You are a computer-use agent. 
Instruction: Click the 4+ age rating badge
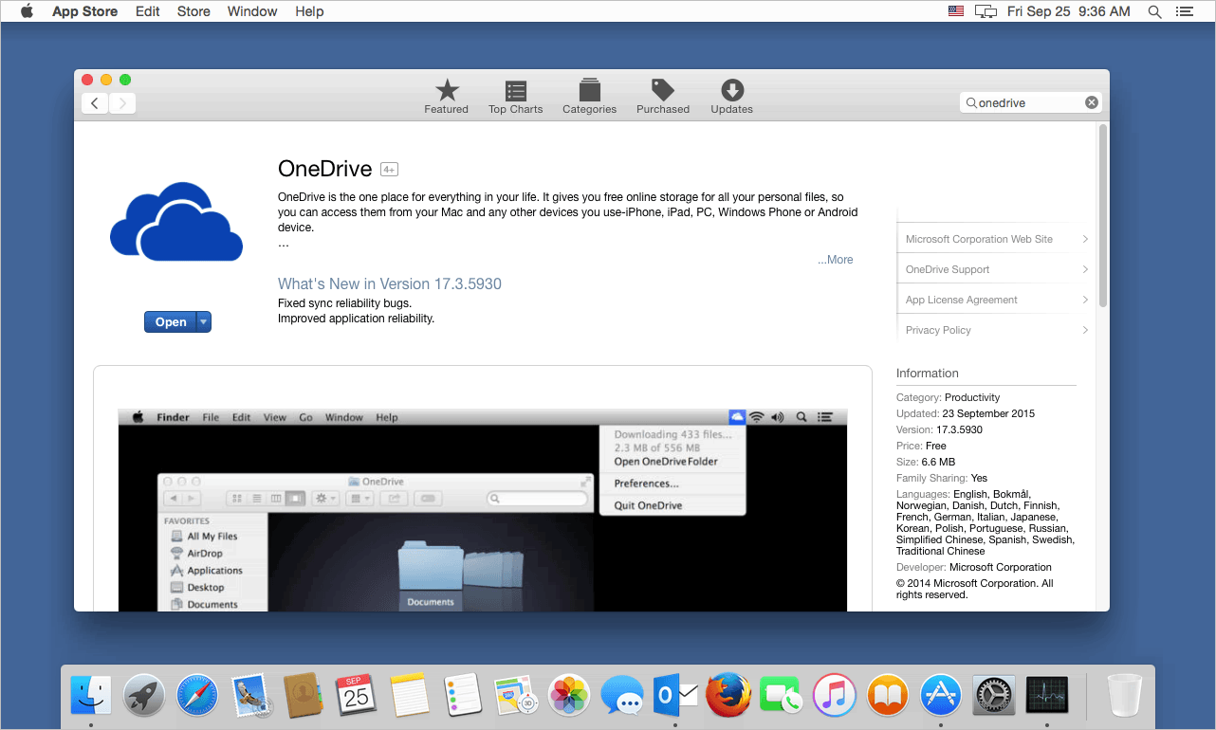click(x=389, y=170)
